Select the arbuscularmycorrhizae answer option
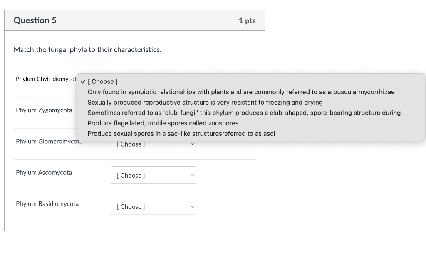This screenshot has height=257, width=426. pyautogui.click(x=240, y=92)
